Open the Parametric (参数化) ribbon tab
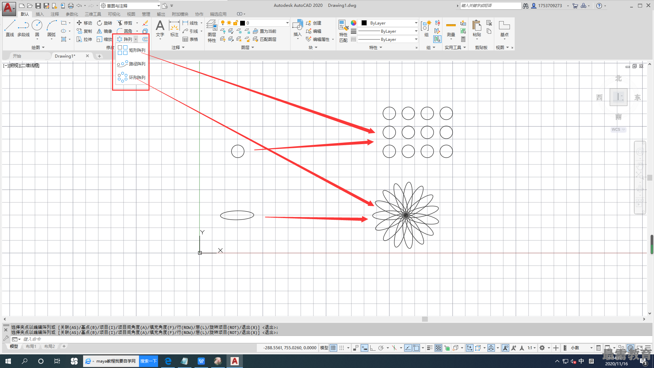The image size is (654, 368). (x=72, y=14)
